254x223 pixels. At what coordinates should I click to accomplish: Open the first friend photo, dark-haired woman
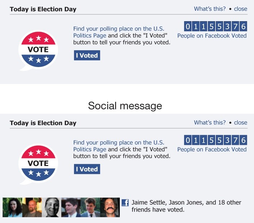[12, 207]
